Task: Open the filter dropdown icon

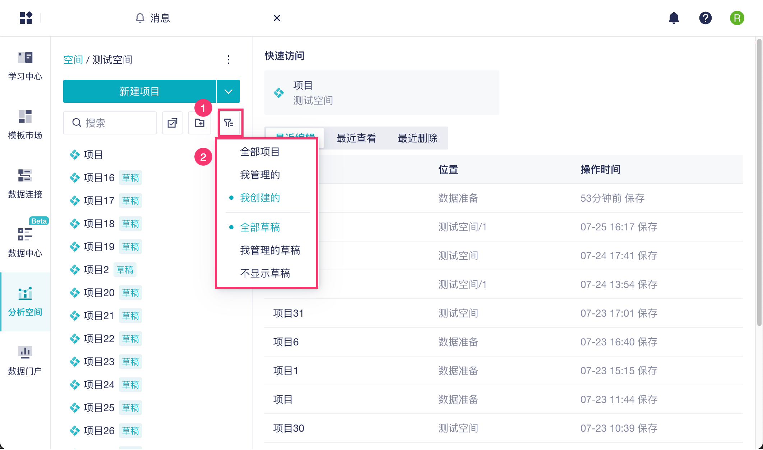Action: [229, 123]
